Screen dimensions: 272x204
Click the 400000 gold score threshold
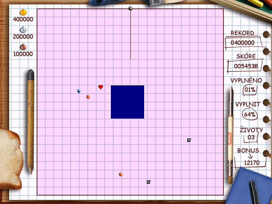click(23, 19)
